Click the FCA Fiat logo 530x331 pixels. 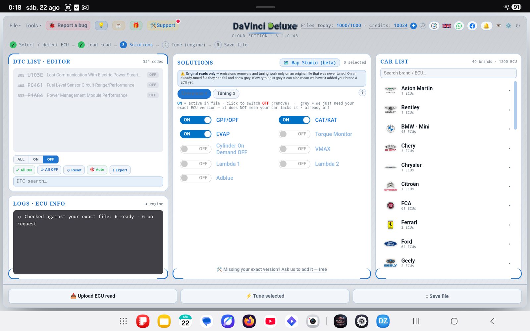(x=391, y=205)
